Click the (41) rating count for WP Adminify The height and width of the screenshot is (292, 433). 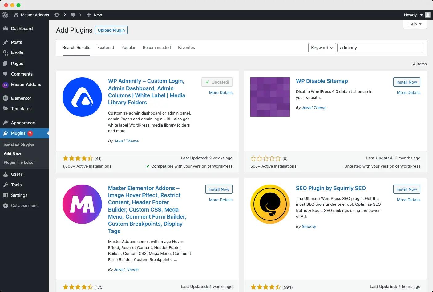98,158
